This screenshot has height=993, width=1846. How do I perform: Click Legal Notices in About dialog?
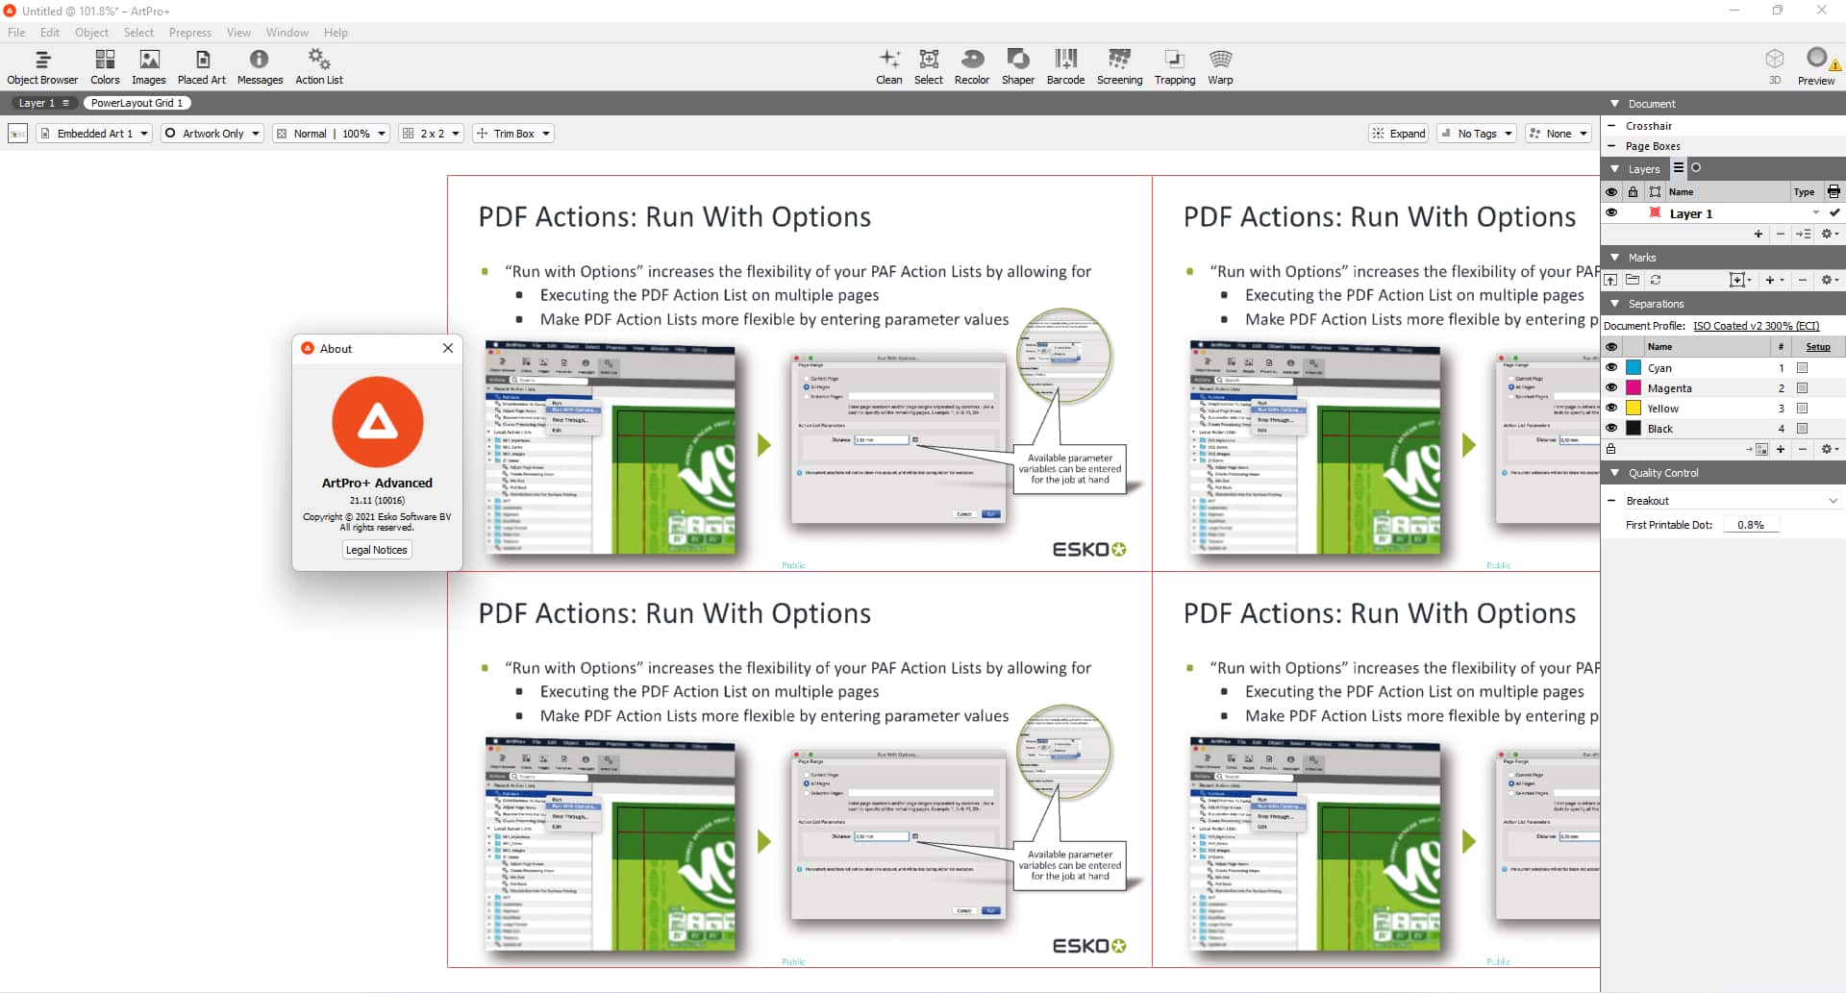[x=377, y=550]
